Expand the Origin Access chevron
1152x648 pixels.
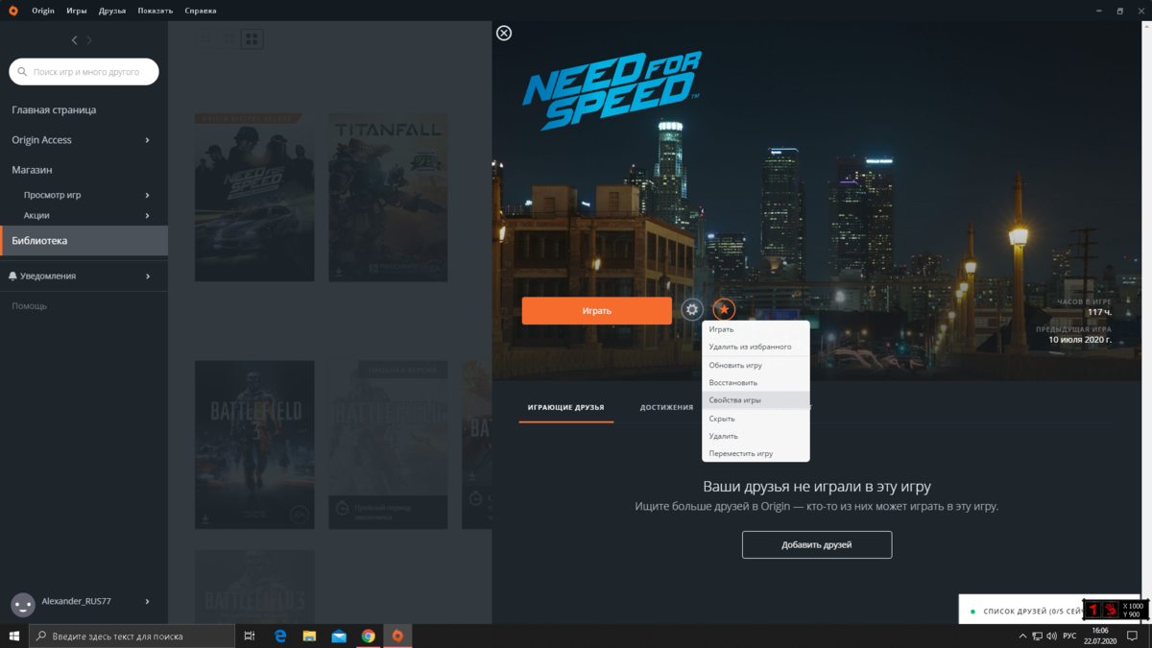tap(147, 140)
